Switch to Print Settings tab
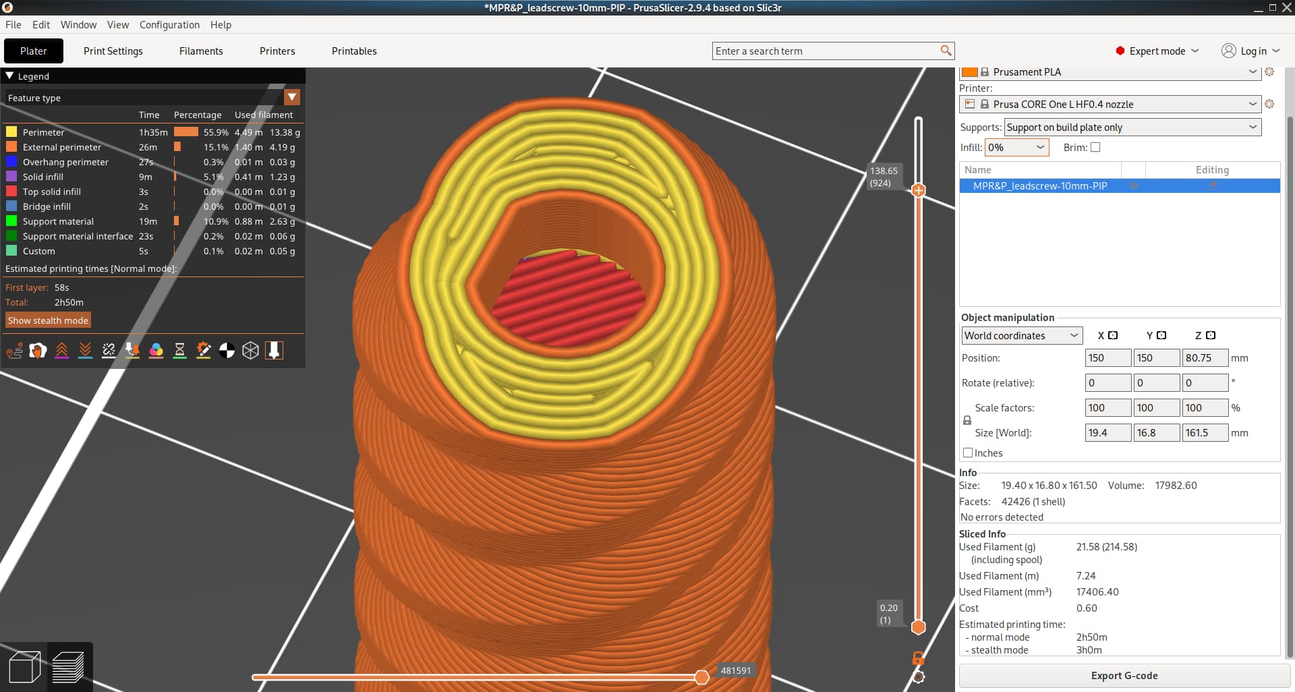The width and height of the screenshot is (1295, 692). click(113, 51)
